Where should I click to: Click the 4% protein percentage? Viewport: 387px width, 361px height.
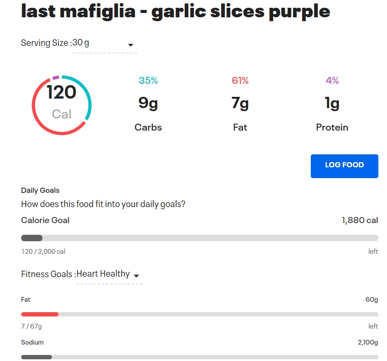[x=332, y=80]
